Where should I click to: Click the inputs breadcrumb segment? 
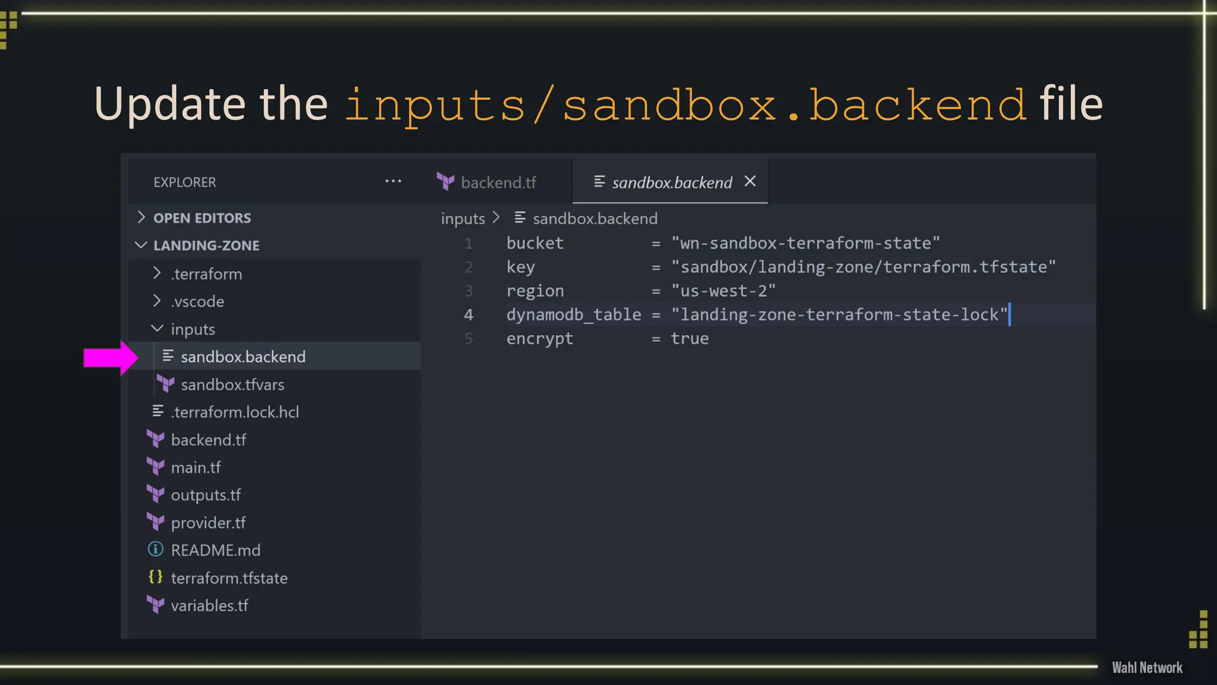coord(463,218)
